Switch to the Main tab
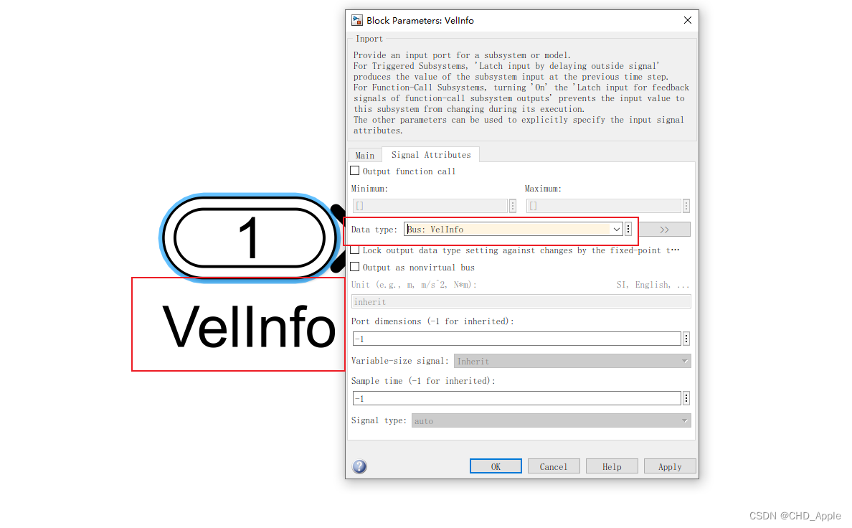The image size is (852, 528). click(x=364, y=156)
